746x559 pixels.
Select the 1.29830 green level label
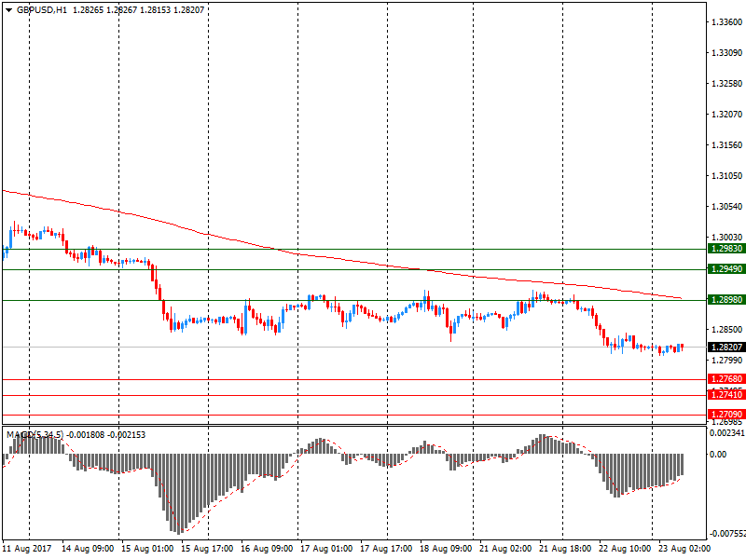[726, 249]
